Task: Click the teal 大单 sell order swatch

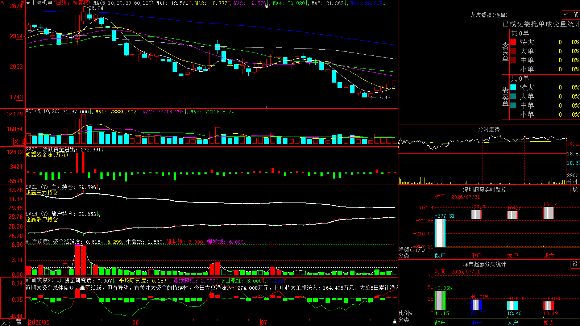Action: (513, 96)
